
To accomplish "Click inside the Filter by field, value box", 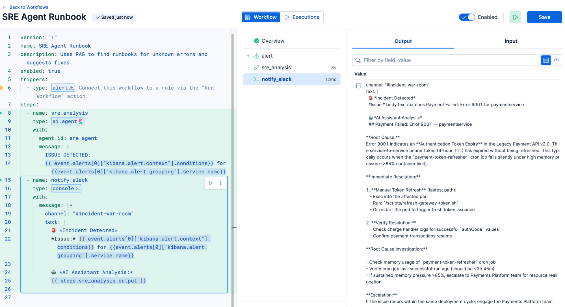I will click(444, 60).
